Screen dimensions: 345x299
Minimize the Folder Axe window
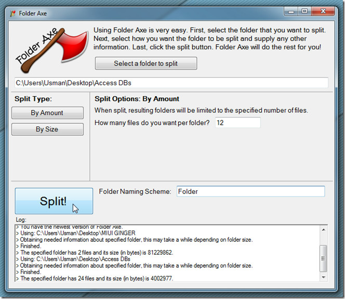coord(291,11)
